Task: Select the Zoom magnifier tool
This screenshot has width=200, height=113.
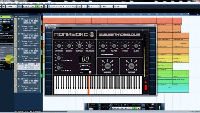Action: point(61,6)
